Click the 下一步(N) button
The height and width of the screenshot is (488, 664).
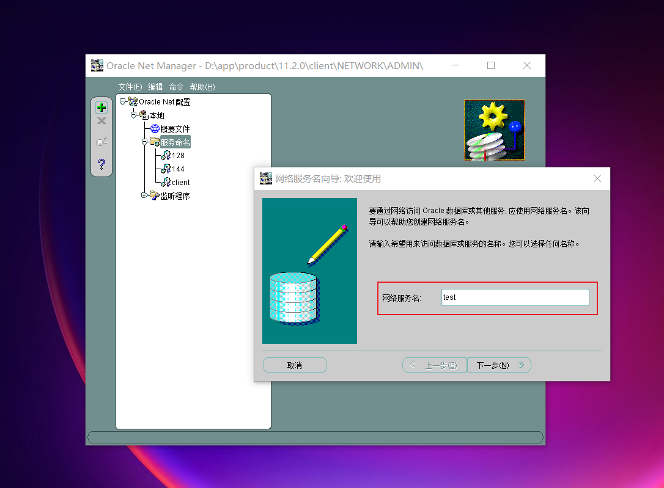pyautogui.click(x=499, y=365)
